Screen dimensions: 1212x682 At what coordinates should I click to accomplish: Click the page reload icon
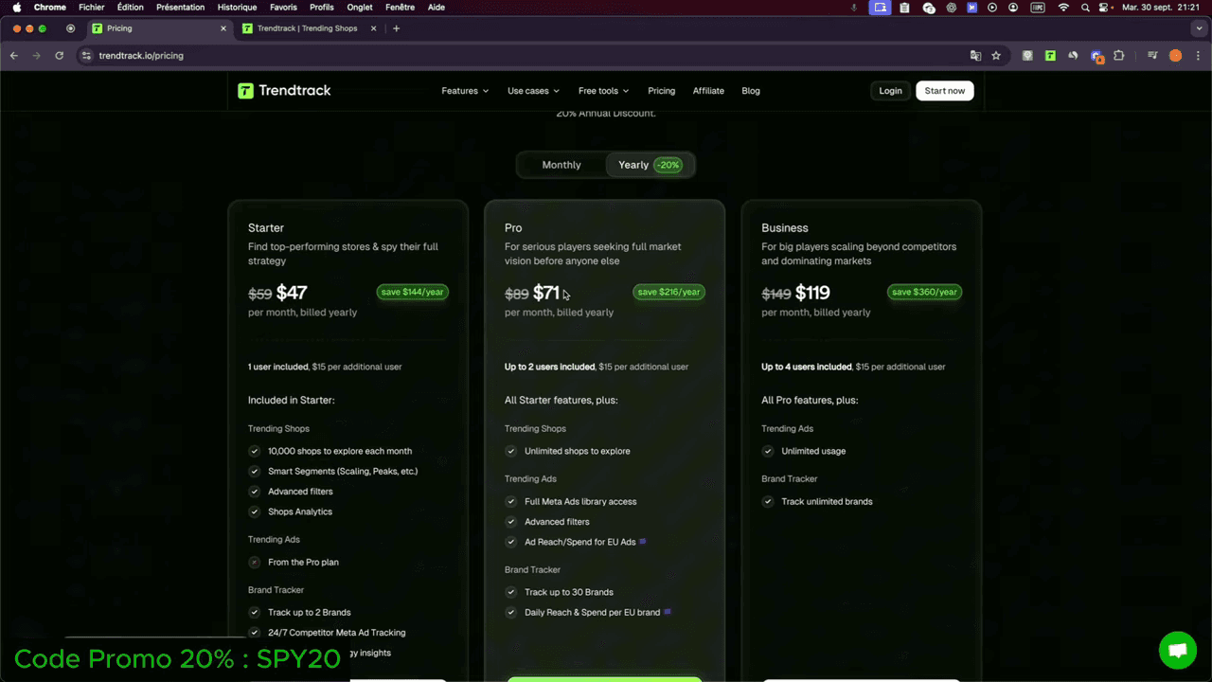point(59,56)
